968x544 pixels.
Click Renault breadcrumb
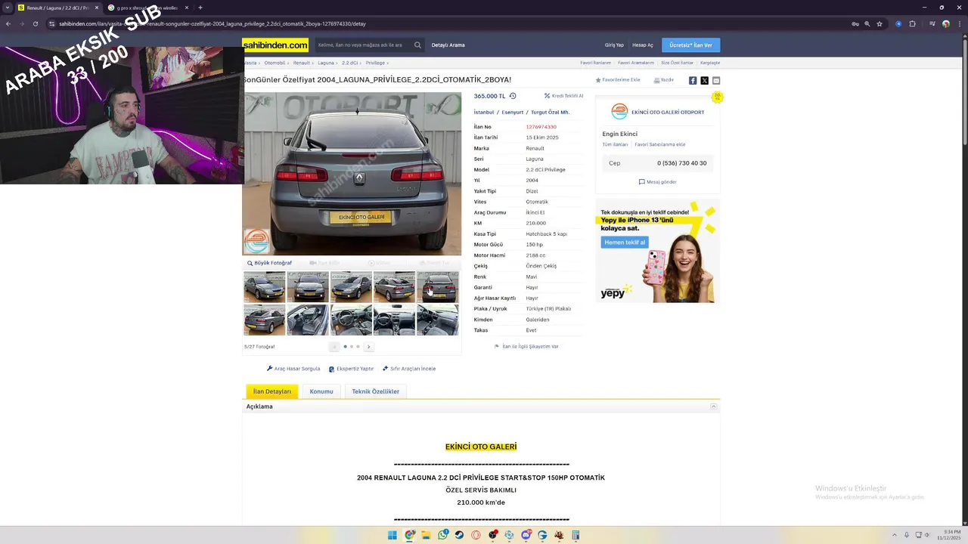point(302,63)
